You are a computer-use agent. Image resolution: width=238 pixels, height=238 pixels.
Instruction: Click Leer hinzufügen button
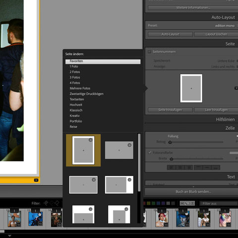pyautogui.click(x=216, y=110)
